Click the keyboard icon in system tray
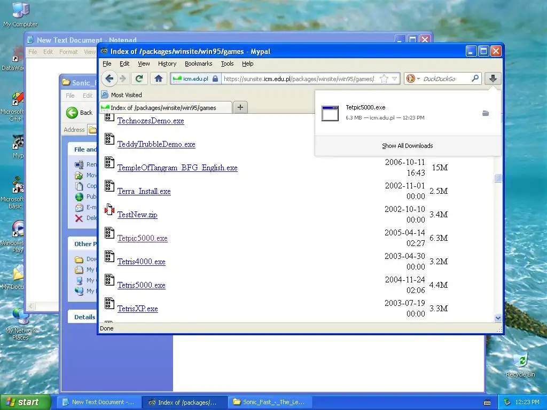The width and height of the screenshot is (547, 410). pyautogui.click(x=487, y=403)
